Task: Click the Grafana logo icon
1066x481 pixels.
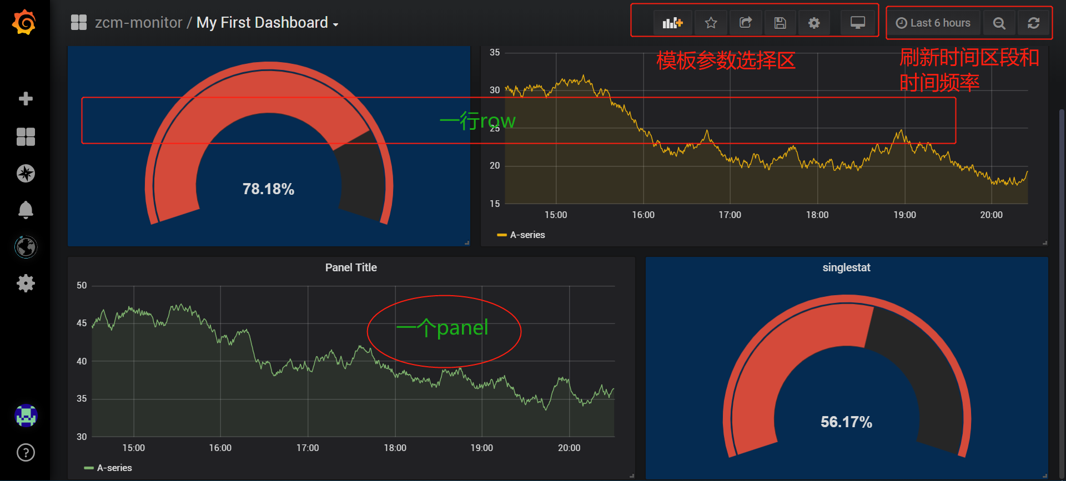Action: [x=24, y=22]
